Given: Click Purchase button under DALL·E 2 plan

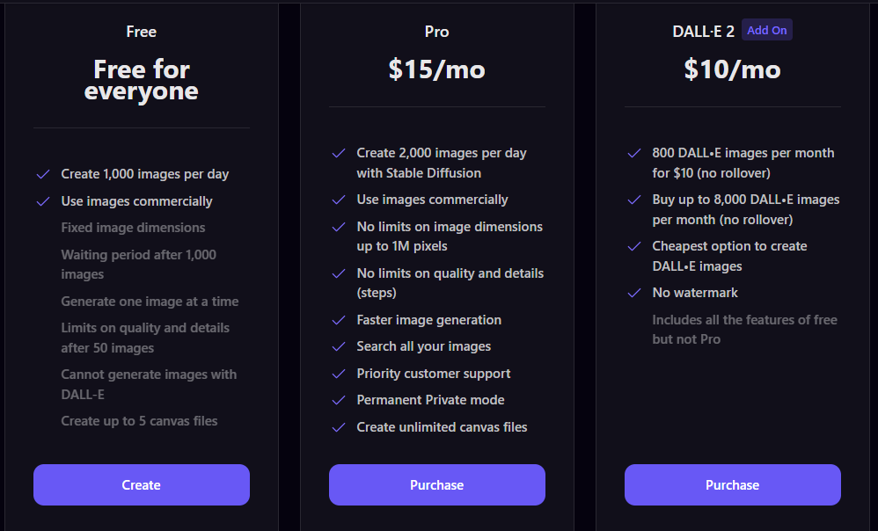Looking at the screenshot, I should point(733,484).
